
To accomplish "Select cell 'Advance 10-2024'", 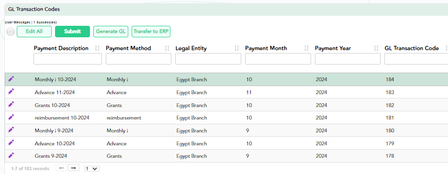I will 55,143.
